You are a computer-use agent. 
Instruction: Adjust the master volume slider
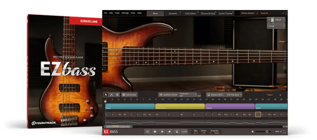263,131
